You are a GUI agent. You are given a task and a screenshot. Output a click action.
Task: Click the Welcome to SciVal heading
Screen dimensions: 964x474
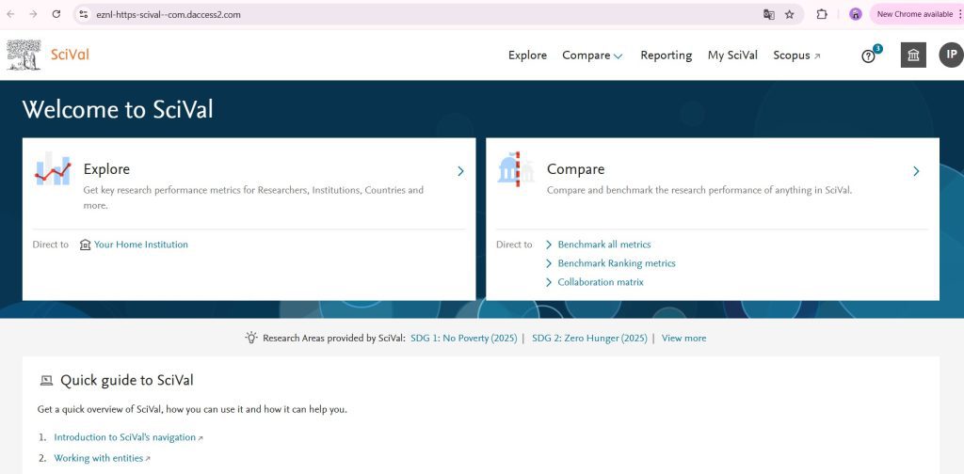[x=118, y=110]
